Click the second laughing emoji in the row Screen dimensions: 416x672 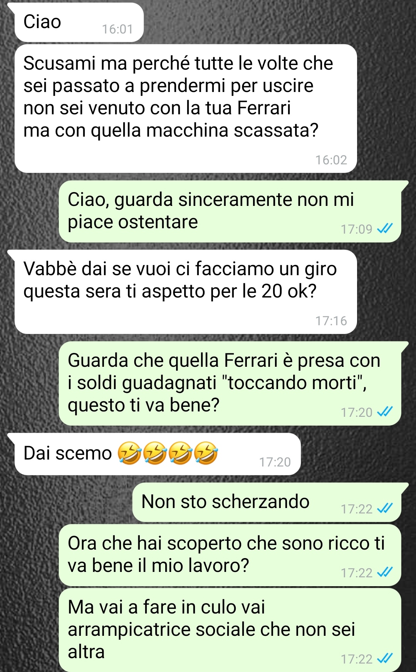click(155, 453)
